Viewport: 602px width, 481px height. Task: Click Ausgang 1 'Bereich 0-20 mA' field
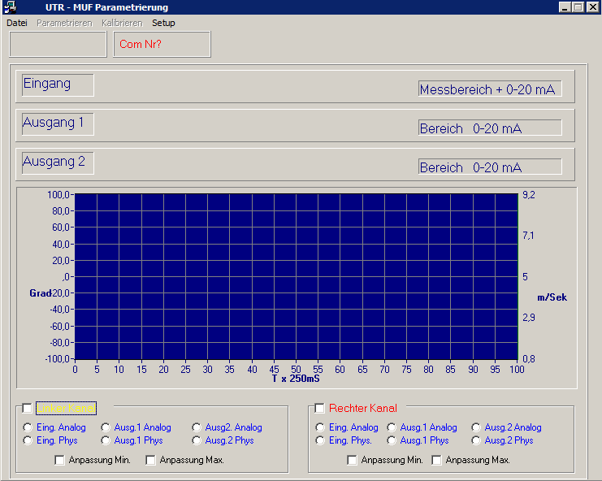(x=490, y=128)
